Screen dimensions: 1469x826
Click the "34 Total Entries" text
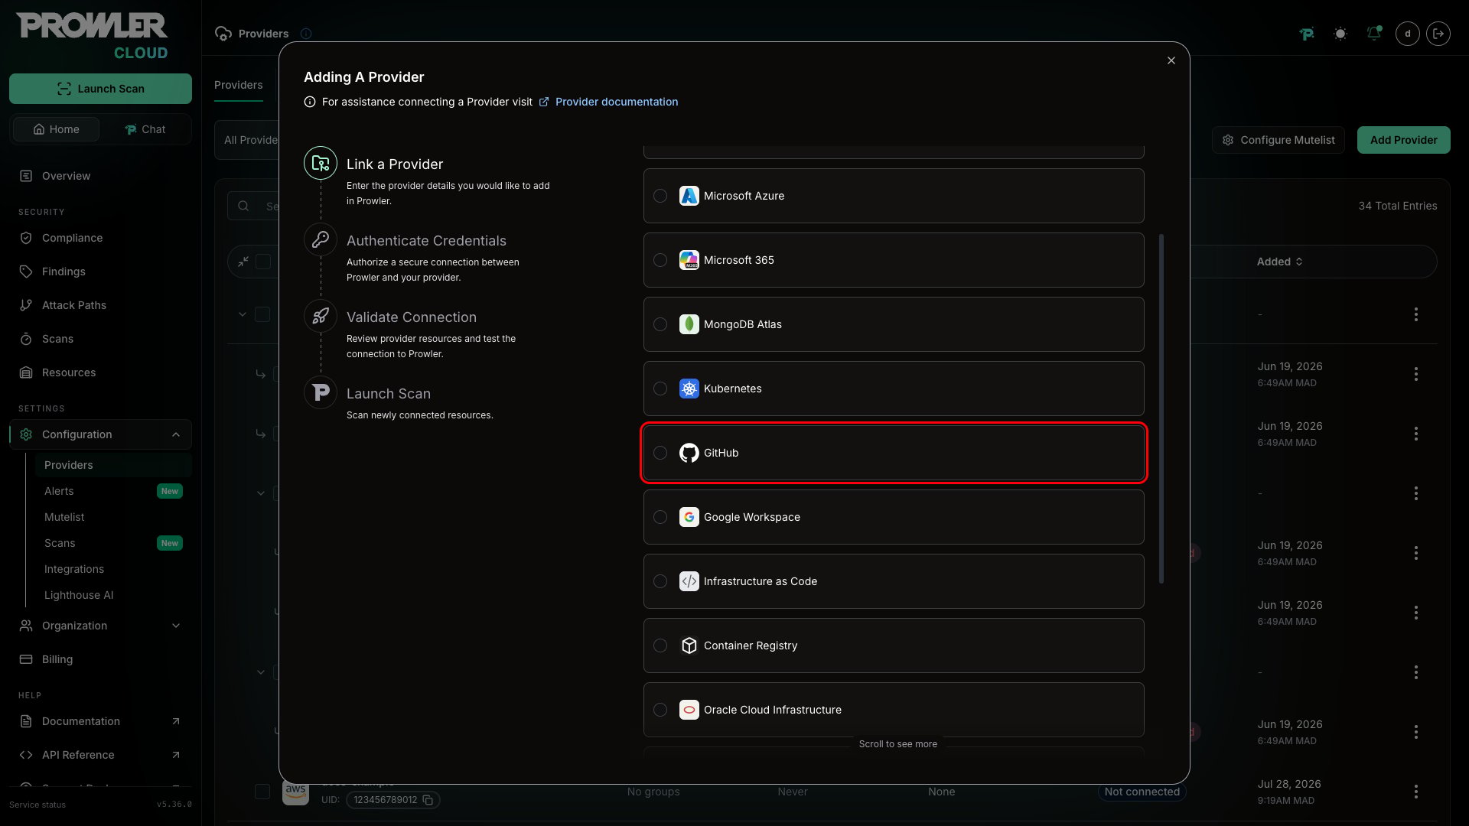pyautogui.click(x=1398, y=206)
